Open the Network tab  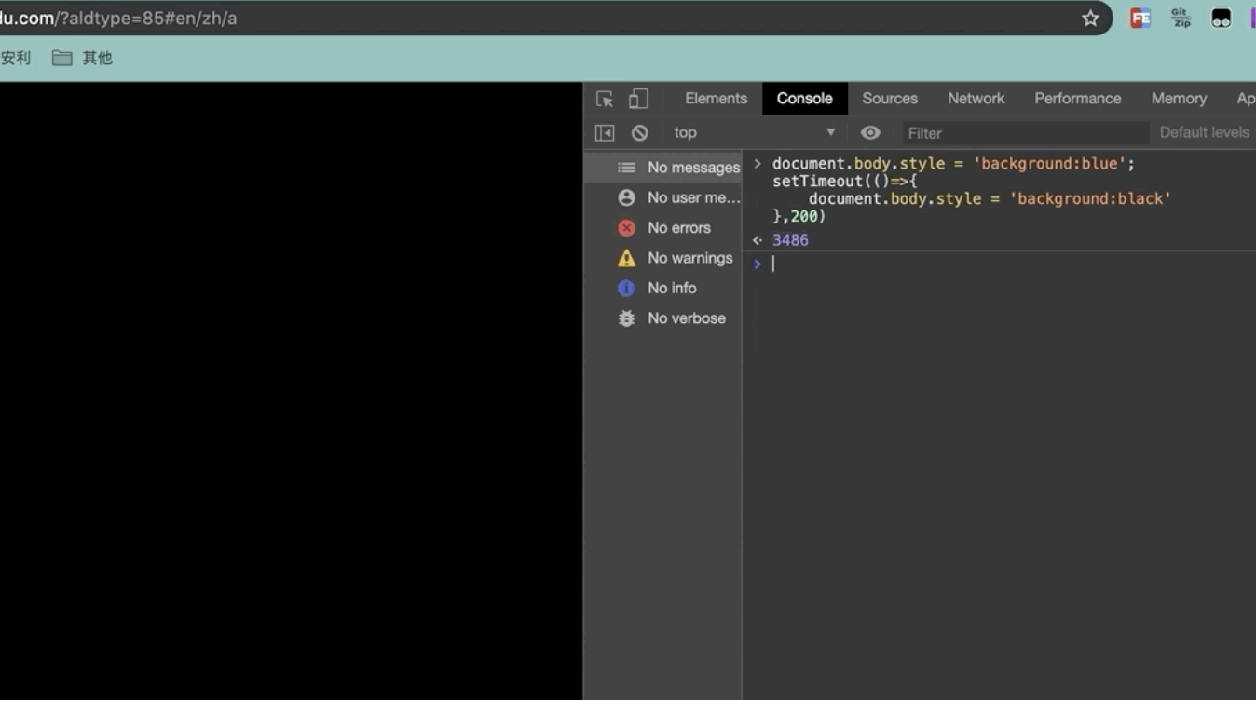(976, 99)
